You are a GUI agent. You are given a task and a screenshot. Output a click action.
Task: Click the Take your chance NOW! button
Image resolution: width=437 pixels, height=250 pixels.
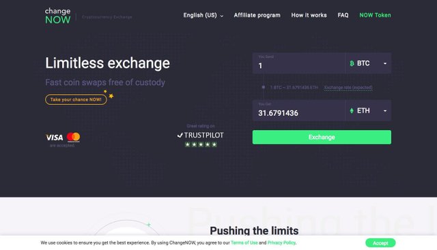point(76,99)
